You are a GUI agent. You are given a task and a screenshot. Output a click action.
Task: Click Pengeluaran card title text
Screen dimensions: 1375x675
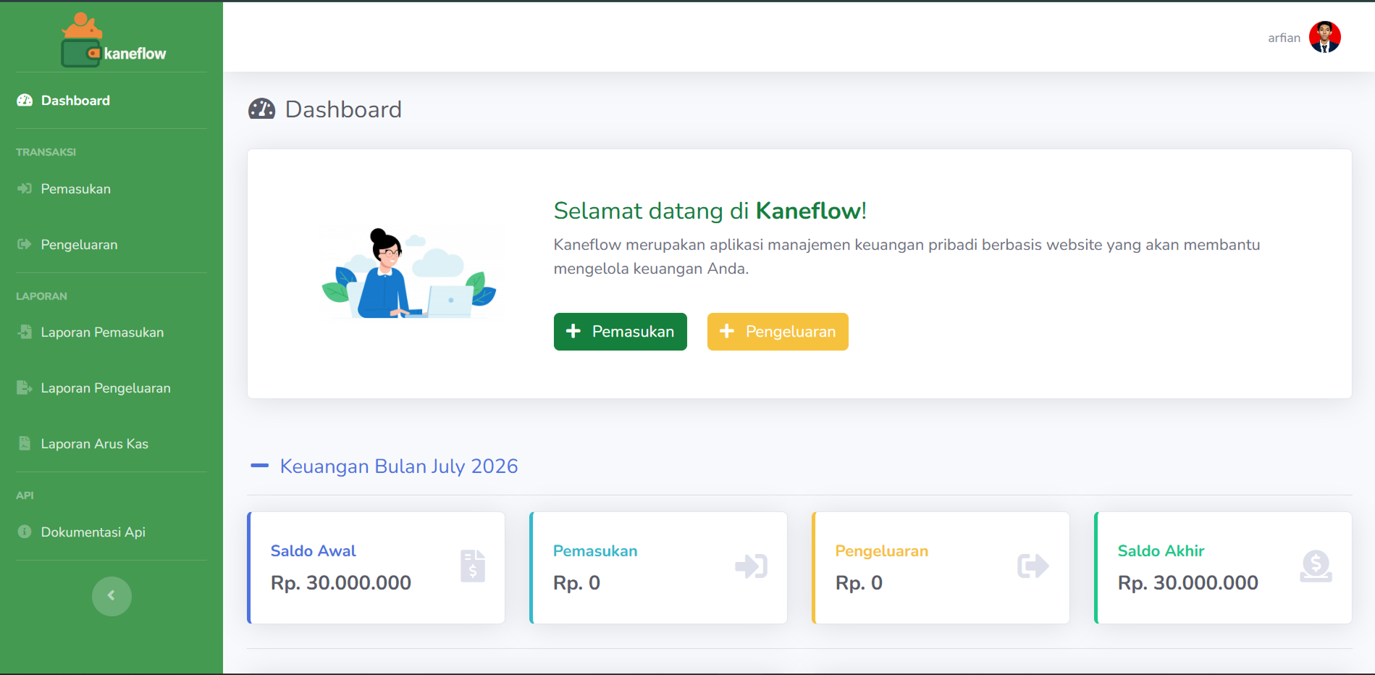pos(881,551)
